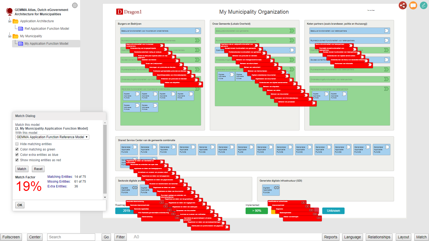Click the Dragon1 logo

[x=129, y=12]
